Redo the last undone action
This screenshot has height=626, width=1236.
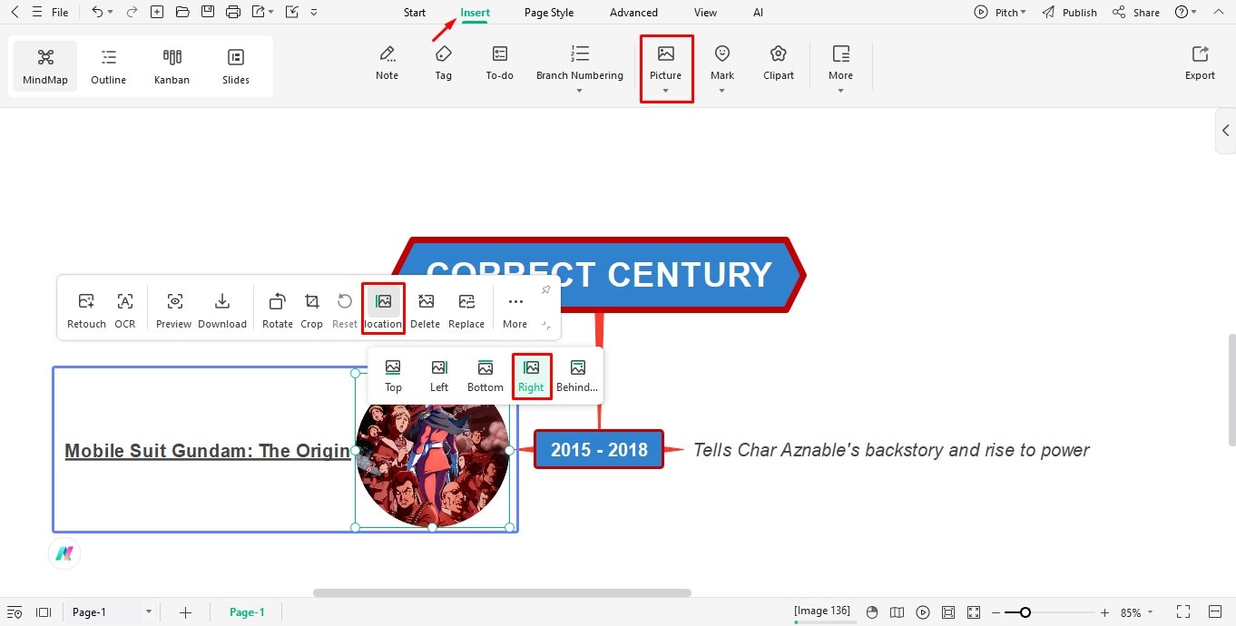click(132, 13)
